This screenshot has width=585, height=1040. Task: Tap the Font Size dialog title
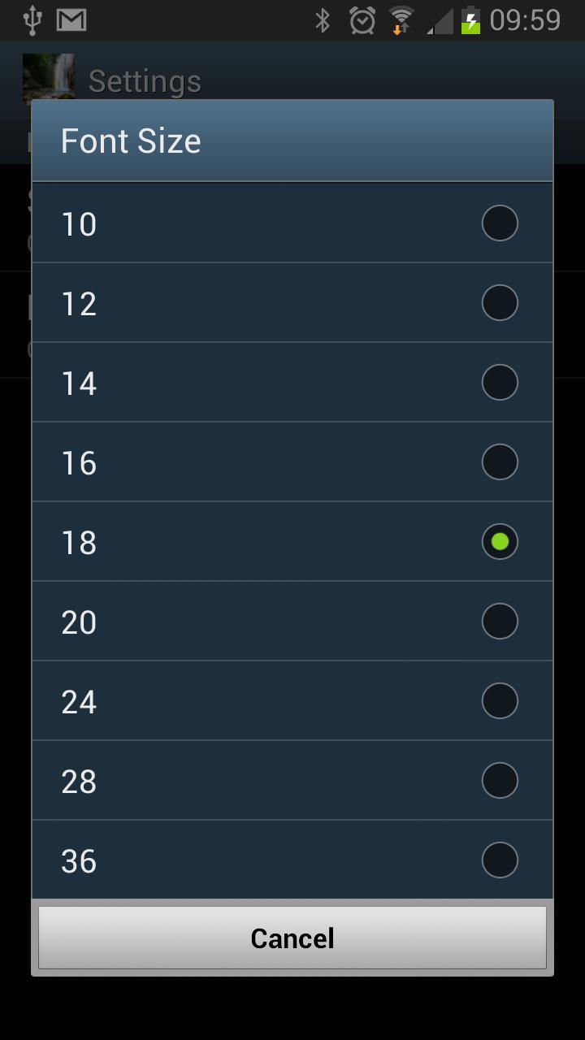coord(131,141)
